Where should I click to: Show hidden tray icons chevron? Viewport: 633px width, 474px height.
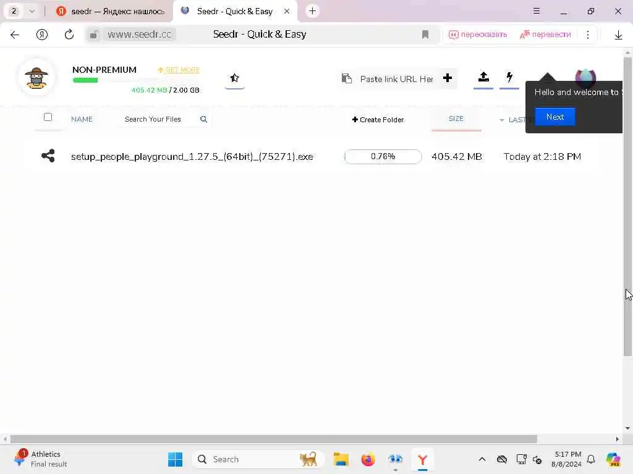coord(482,459)
